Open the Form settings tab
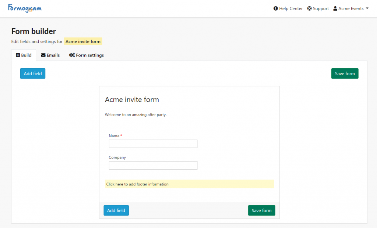 87,55
